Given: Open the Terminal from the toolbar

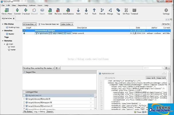Looking at the screenshot, I should click(134, 11).
